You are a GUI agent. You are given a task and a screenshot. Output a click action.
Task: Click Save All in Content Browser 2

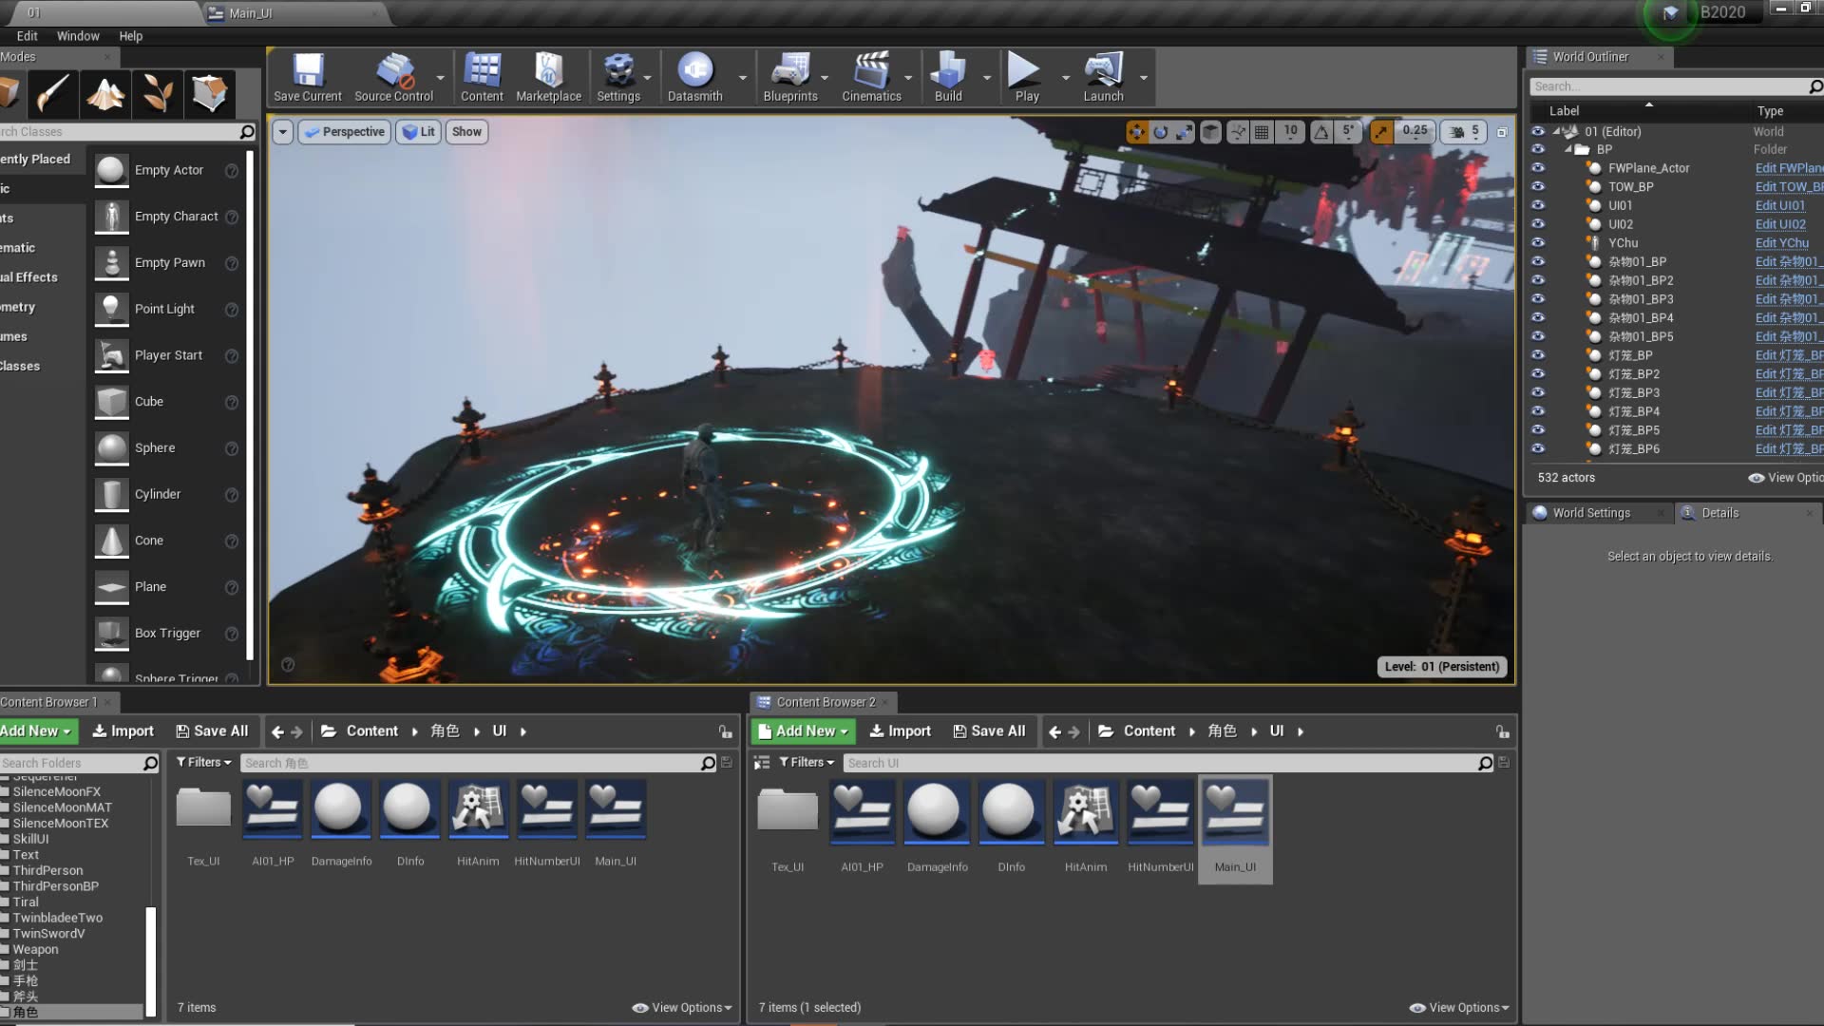pos(991,731)
